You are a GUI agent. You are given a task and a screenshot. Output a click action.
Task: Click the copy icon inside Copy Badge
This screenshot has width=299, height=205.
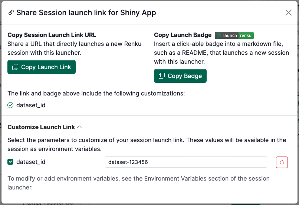(x=162, y=76)
